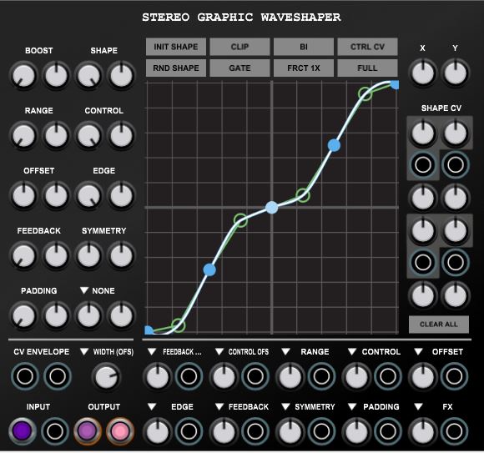Click the first RANGE knob

pyautogui.click(x=23, y=136)
